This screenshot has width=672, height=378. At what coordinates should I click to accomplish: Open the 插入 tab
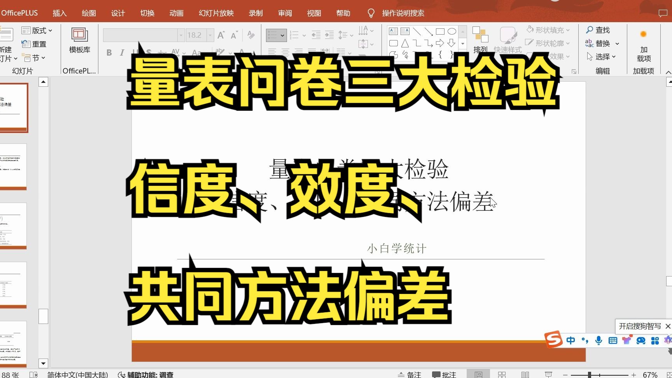pos(59,13)
